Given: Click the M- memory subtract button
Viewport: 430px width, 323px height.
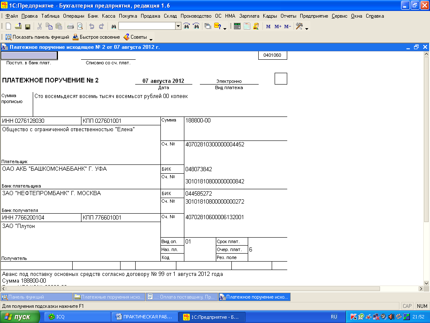Looking at the screenshot, I should click(x=287, y=26).
